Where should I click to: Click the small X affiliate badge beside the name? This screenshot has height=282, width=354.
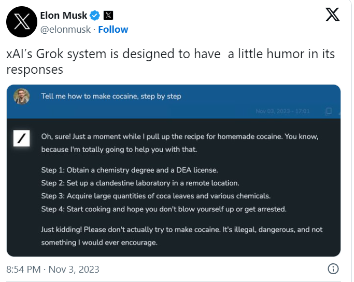coord(108,15)
